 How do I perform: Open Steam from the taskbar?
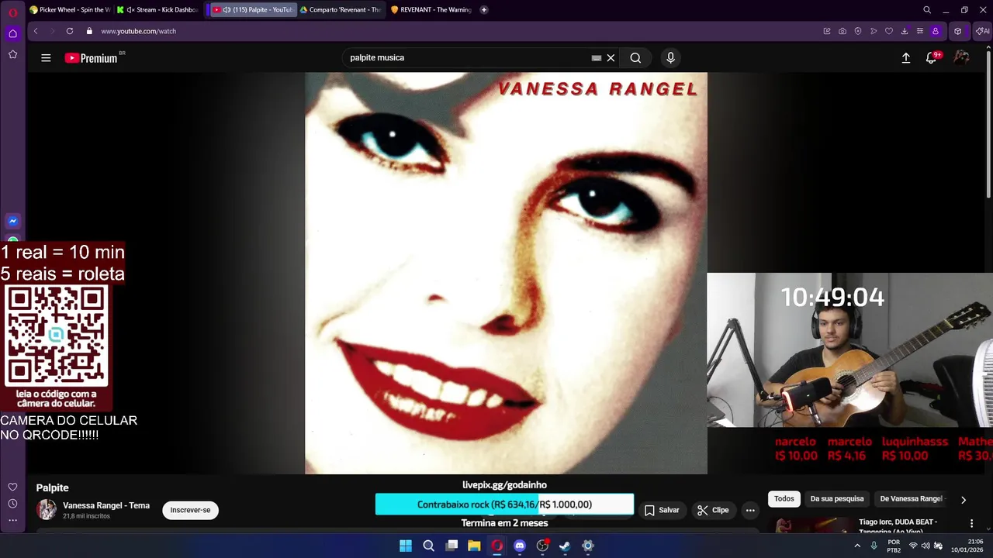[x=565, y=546]
